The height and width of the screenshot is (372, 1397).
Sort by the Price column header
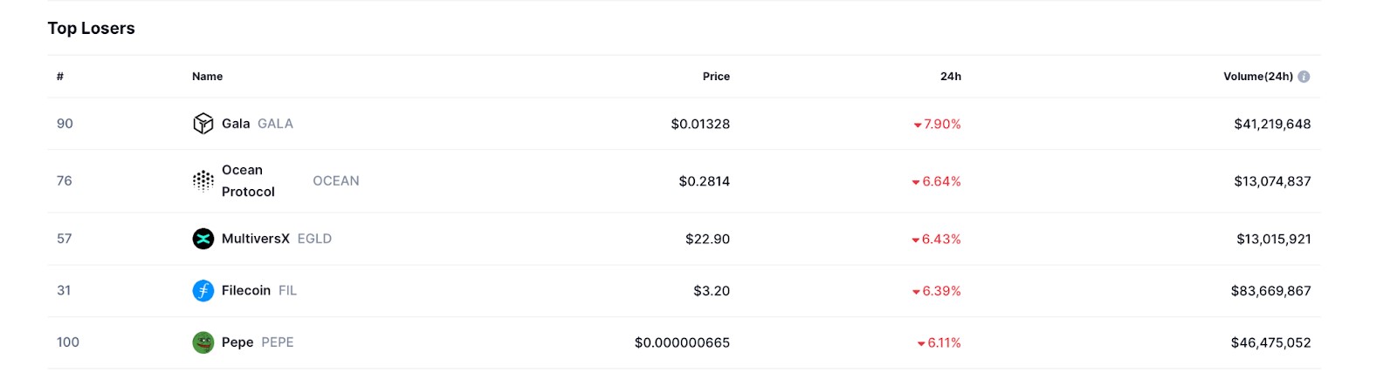click(x=716, y=77)
